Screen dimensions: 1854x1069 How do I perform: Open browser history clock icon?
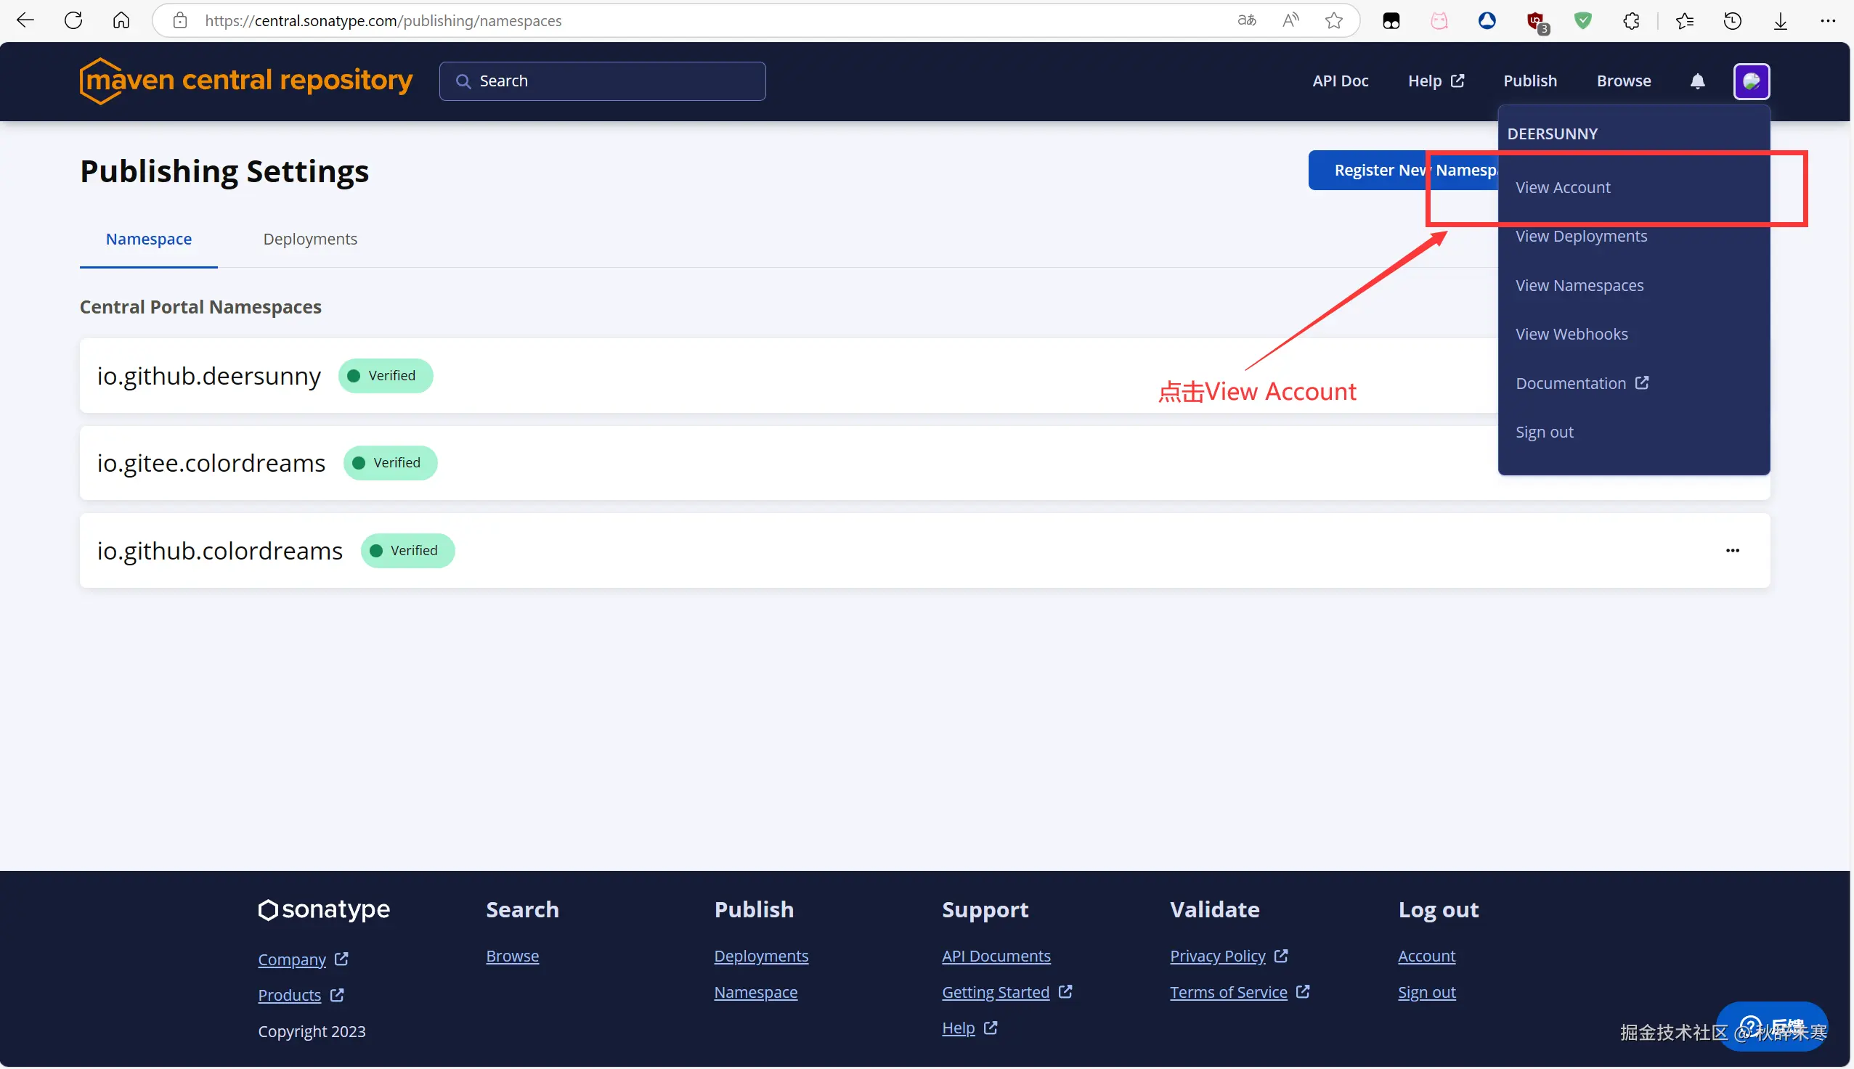click(x=1732, y=20)
